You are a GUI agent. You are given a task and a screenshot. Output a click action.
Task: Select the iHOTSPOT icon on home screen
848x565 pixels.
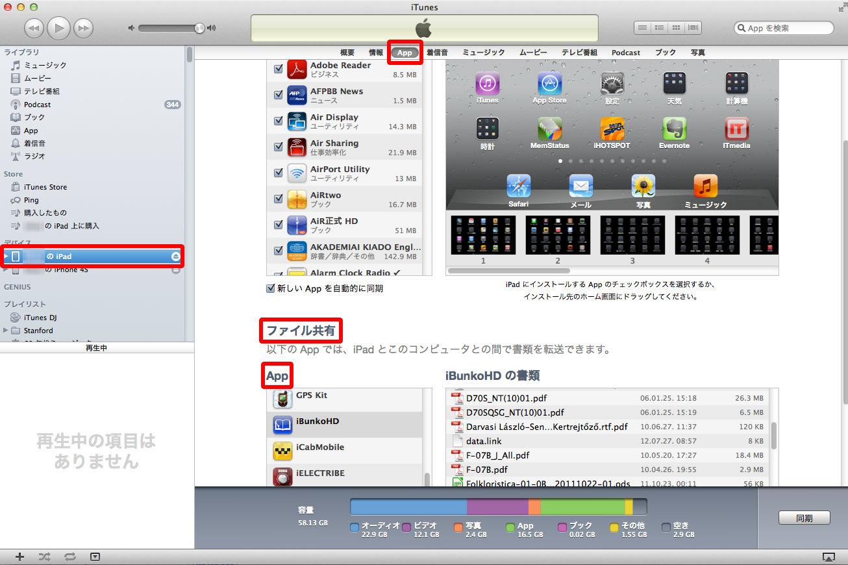click(612, 129)
